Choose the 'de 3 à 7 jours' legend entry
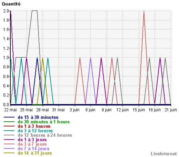The height and width of the screenshot is (157, 179). coord(32,144)
